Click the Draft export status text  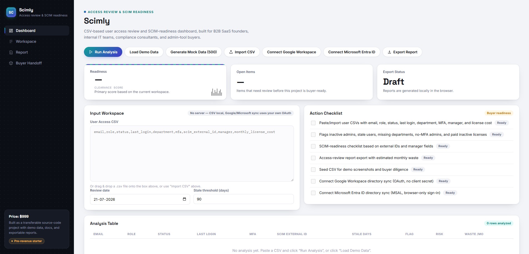[x=393, y=82]
